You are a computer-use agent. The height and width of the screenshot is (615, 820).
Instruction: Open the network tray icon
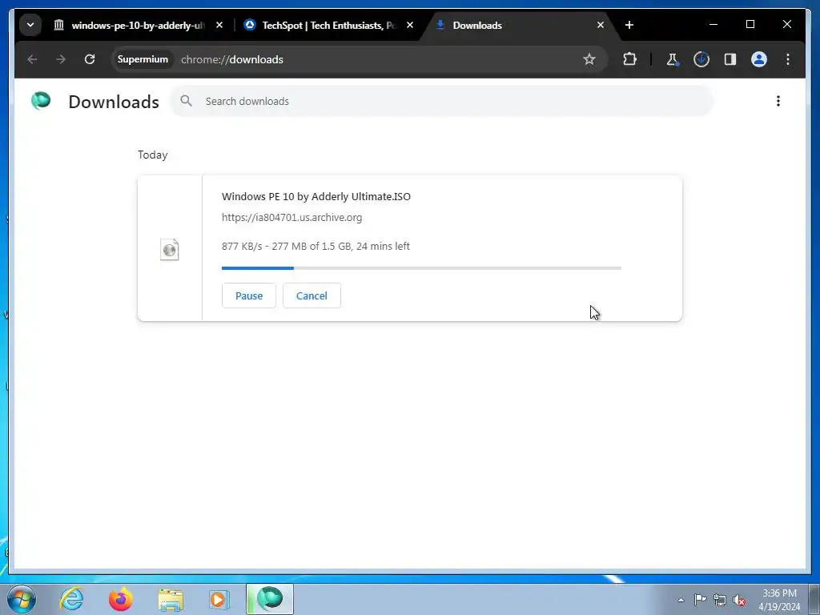tap(720, 601)
